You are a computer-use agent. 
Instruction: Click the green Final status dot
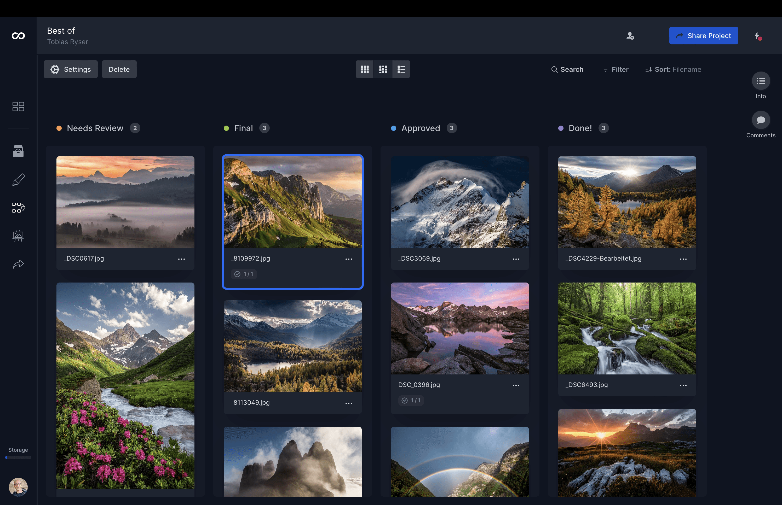point(226,128)
